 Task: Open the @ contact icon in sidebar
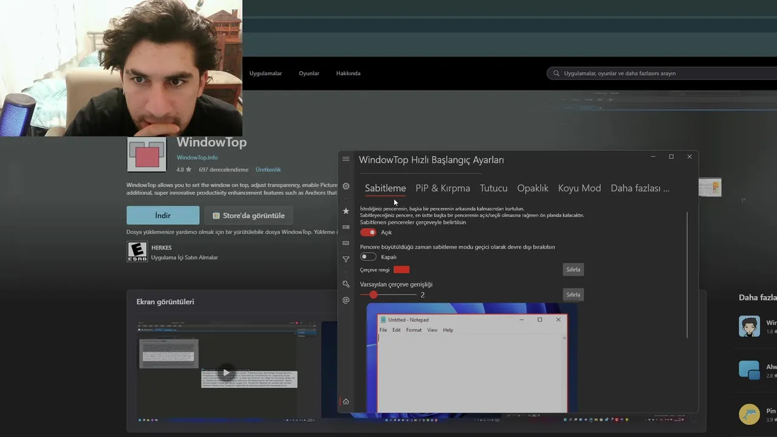click(346, 300)
